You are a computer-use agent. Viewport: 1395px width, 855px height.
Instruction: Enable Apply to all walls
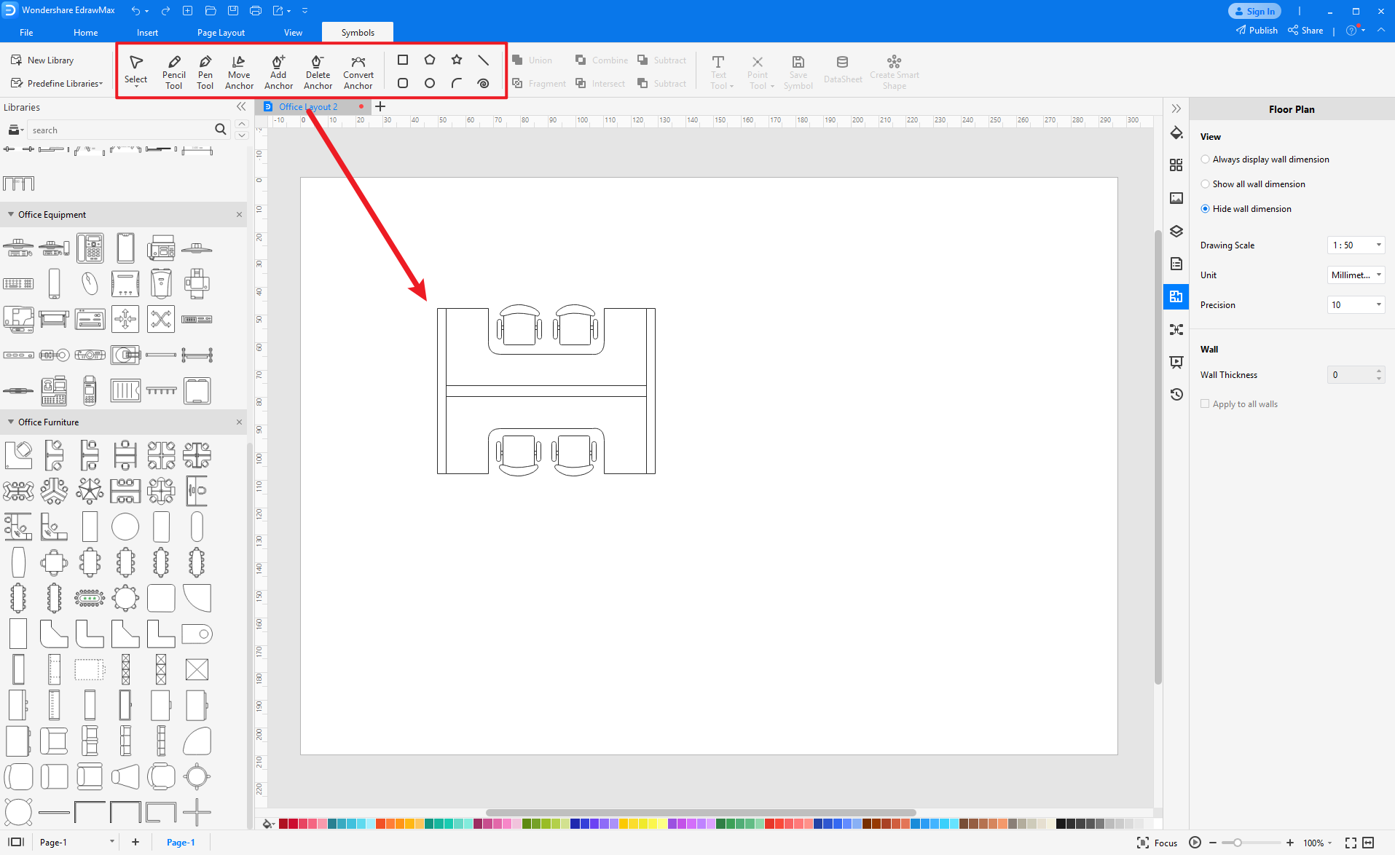pos(1206,403)
